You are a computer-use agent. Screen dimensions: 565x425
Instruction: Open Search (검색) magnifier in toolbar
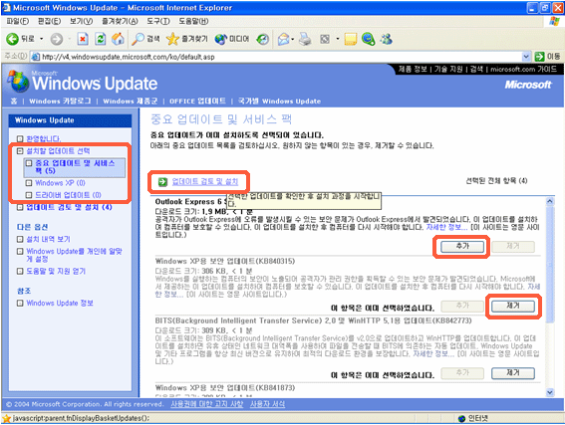145,39
